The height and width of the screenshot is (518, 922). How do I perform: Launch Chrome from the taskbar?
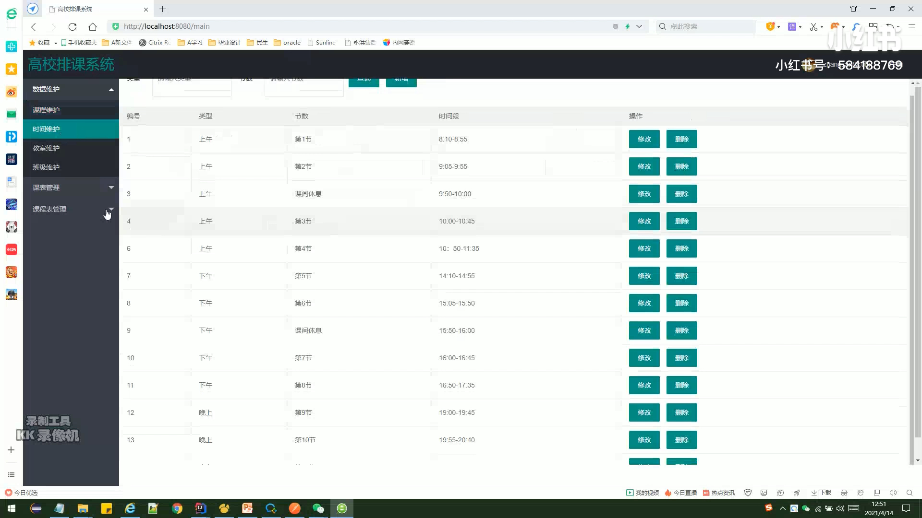(177, 508)
